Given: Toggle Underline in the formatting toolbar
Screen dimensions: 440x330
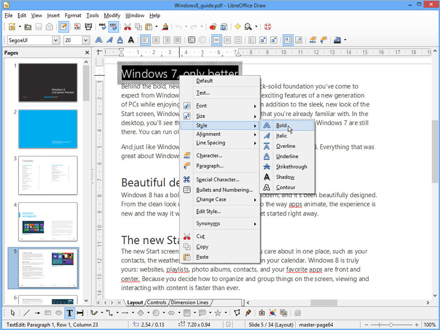Looking at the screenshot, I should point(120,40).
